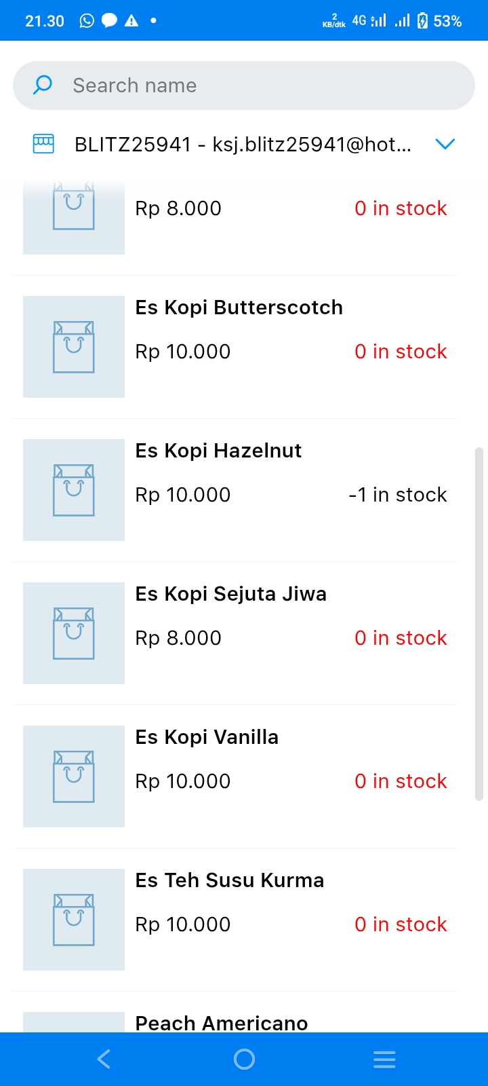Open the recent apps navigation icon

[x=384, y=1059]
